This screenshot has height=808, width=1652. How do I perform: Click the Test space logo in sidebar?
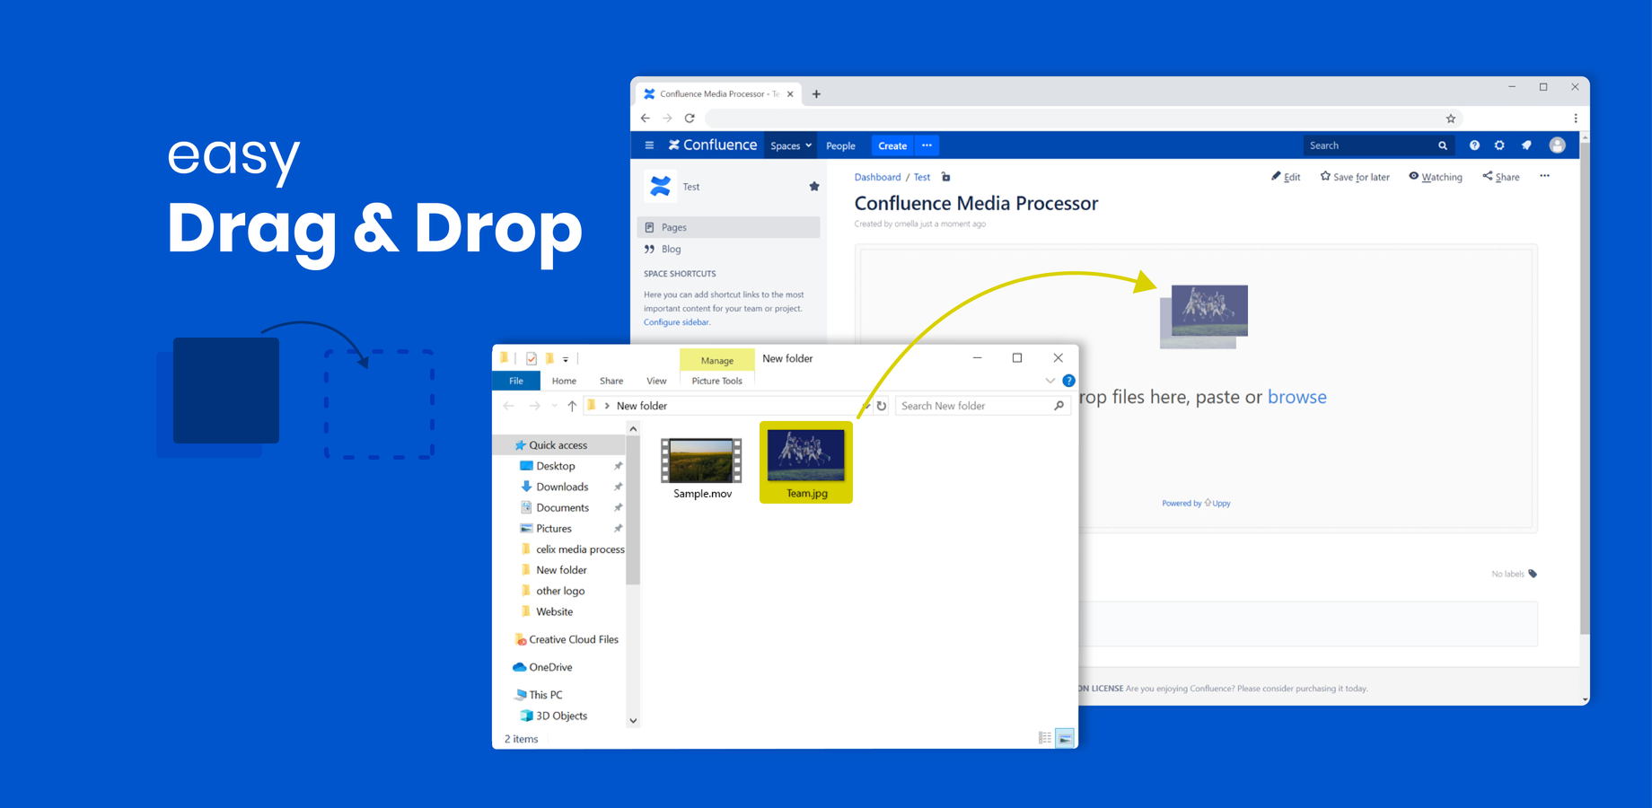click(661, 187)
